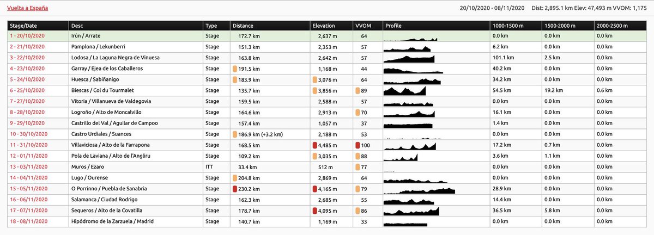Screen dimensions: 654x235
Task: Open stage 11 - 31/10/2020 link
Action: point(28,145)
